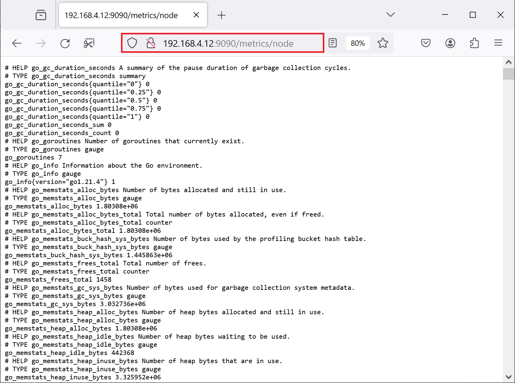The height and width of the screenshot is (383, 515).
Task: Click 'go_gc_duration_seconds{quantile="0.25"} 0' line
Action: click(83, 92)
